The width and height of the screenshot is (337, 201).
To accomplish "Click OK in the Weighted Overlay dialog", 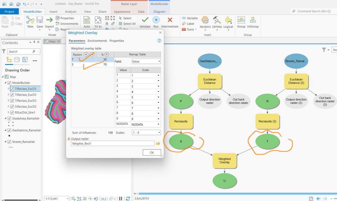I will point(152,153).
